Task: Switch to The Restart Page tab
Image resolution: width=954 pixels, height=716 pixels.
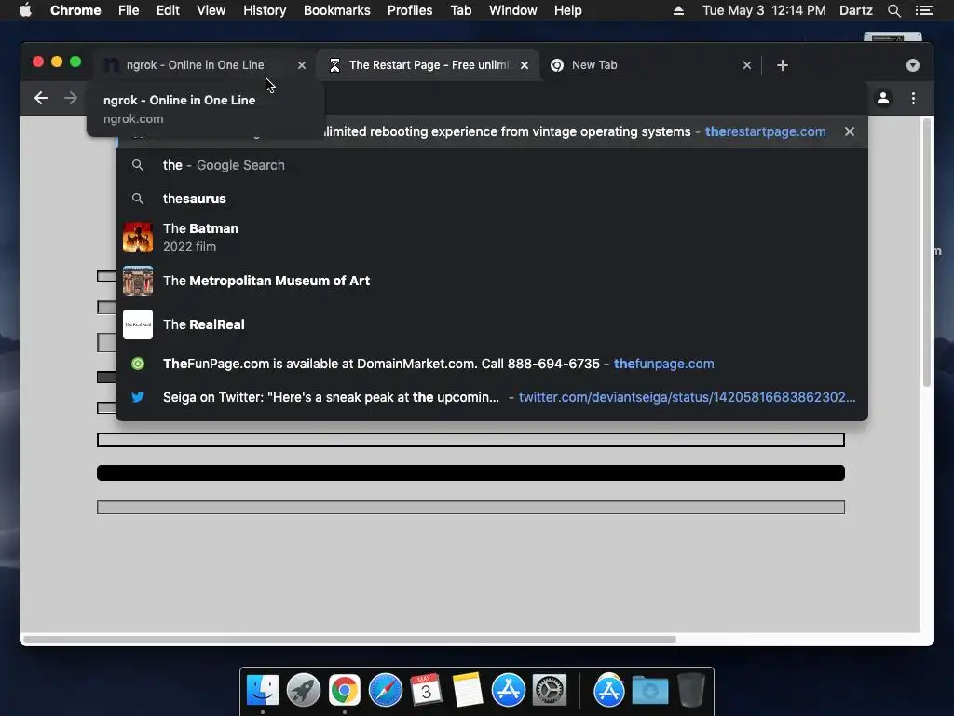Action: tap(429, 65)
